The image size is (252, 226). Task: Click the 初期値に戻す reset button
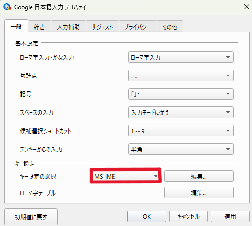[x=31, y=217]
